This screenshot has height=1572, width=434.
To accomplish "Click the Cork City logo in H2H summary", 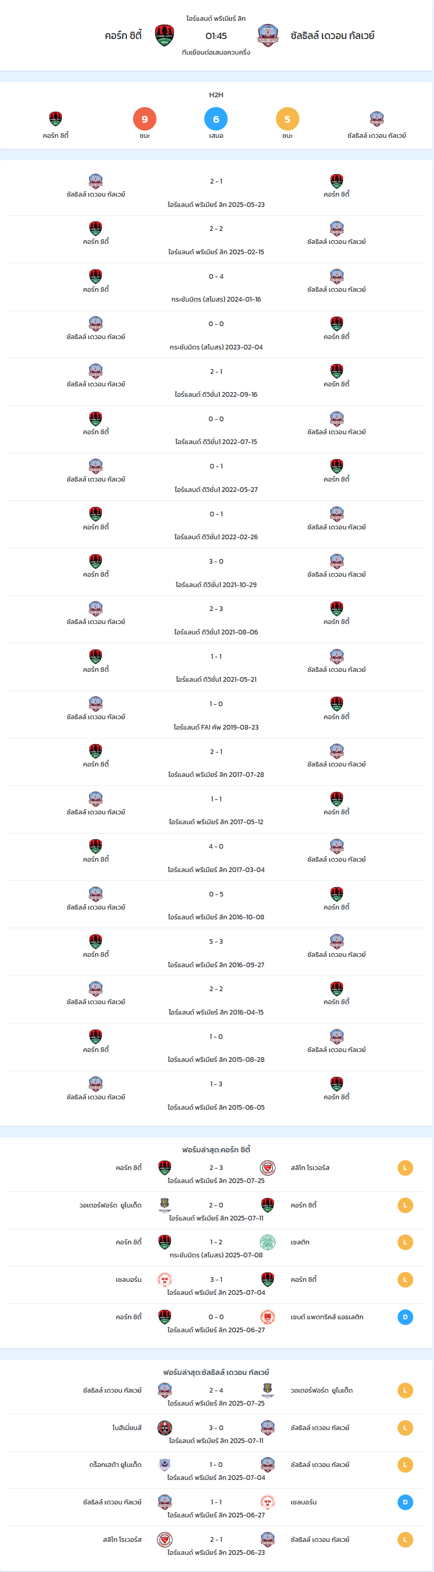I will tap(56, 119).
